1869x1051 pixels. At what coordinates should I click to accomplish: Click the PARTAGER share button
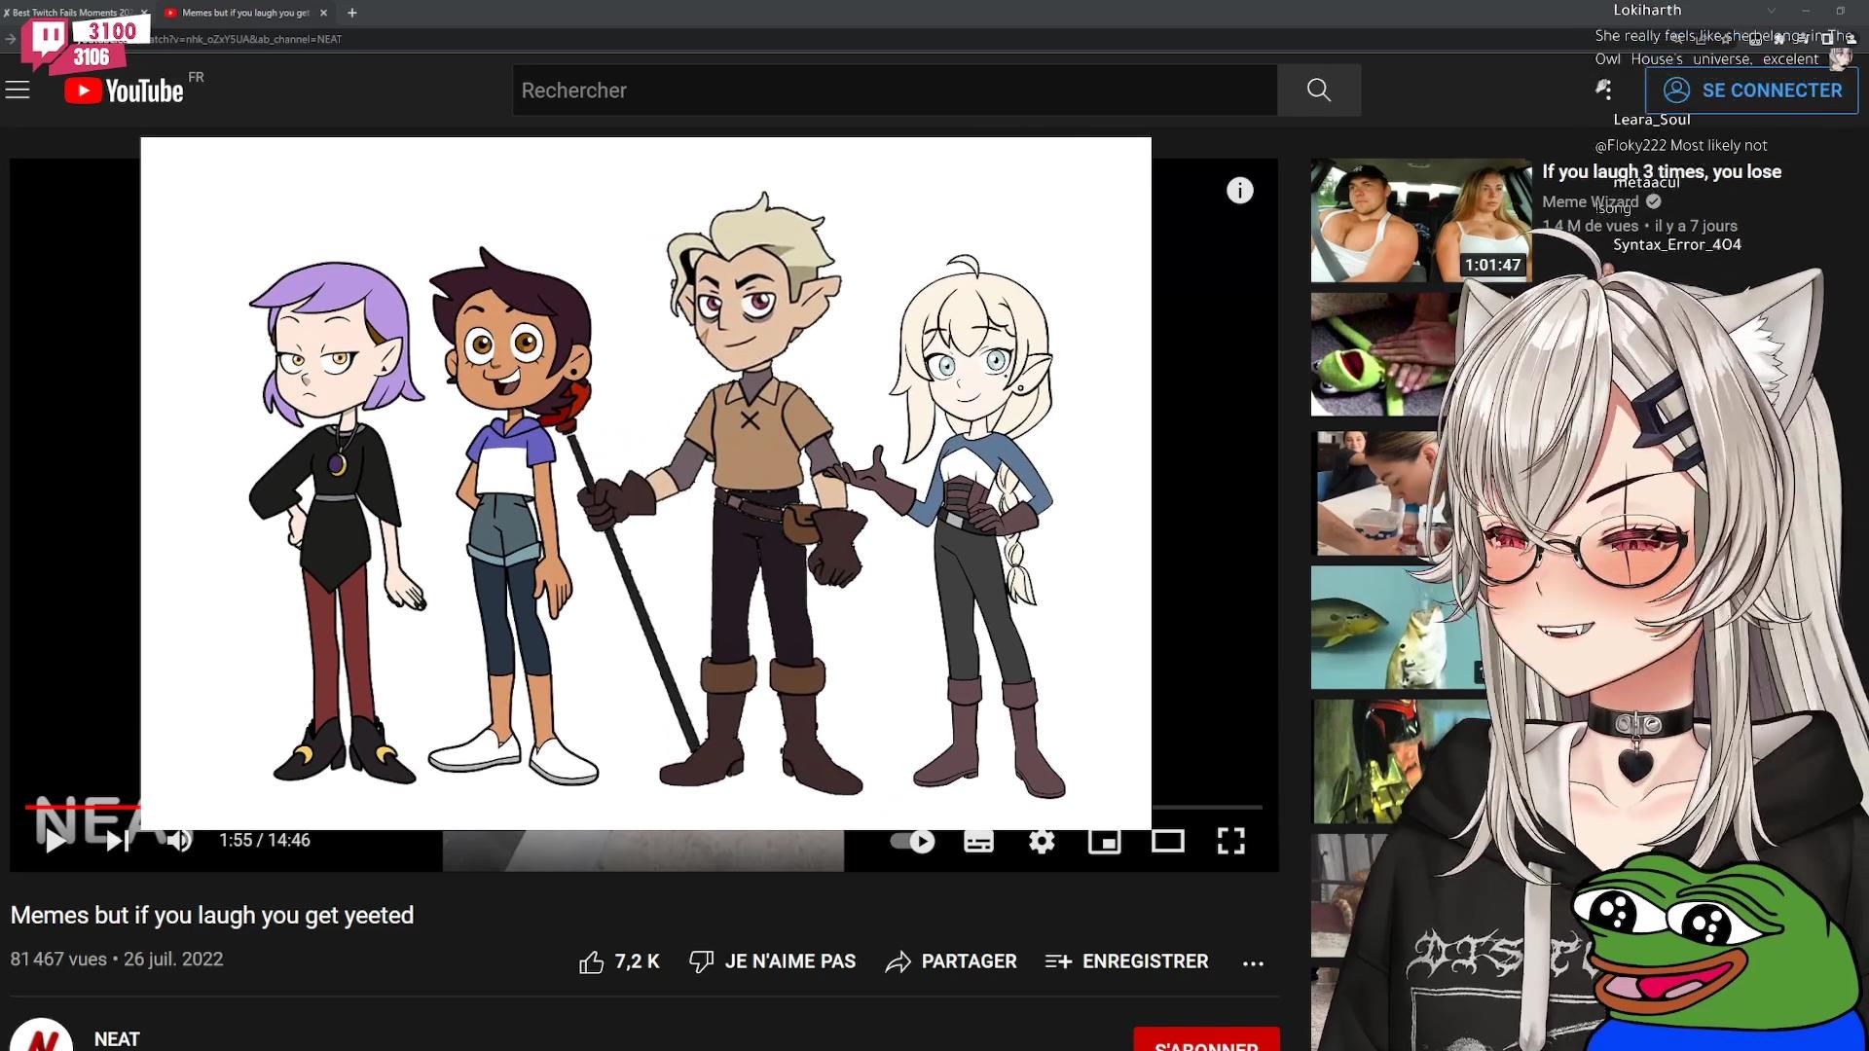951,961
